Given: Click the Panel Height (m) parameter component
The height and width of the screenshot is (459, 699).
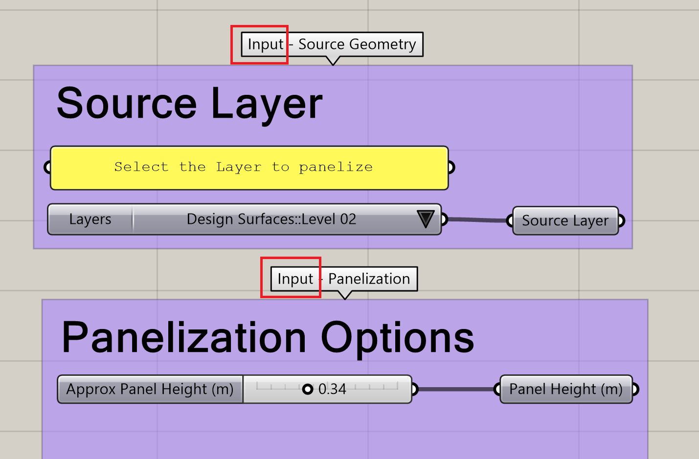Looking at the screenshot, I should pyautogui.click(x=566, y=389).
